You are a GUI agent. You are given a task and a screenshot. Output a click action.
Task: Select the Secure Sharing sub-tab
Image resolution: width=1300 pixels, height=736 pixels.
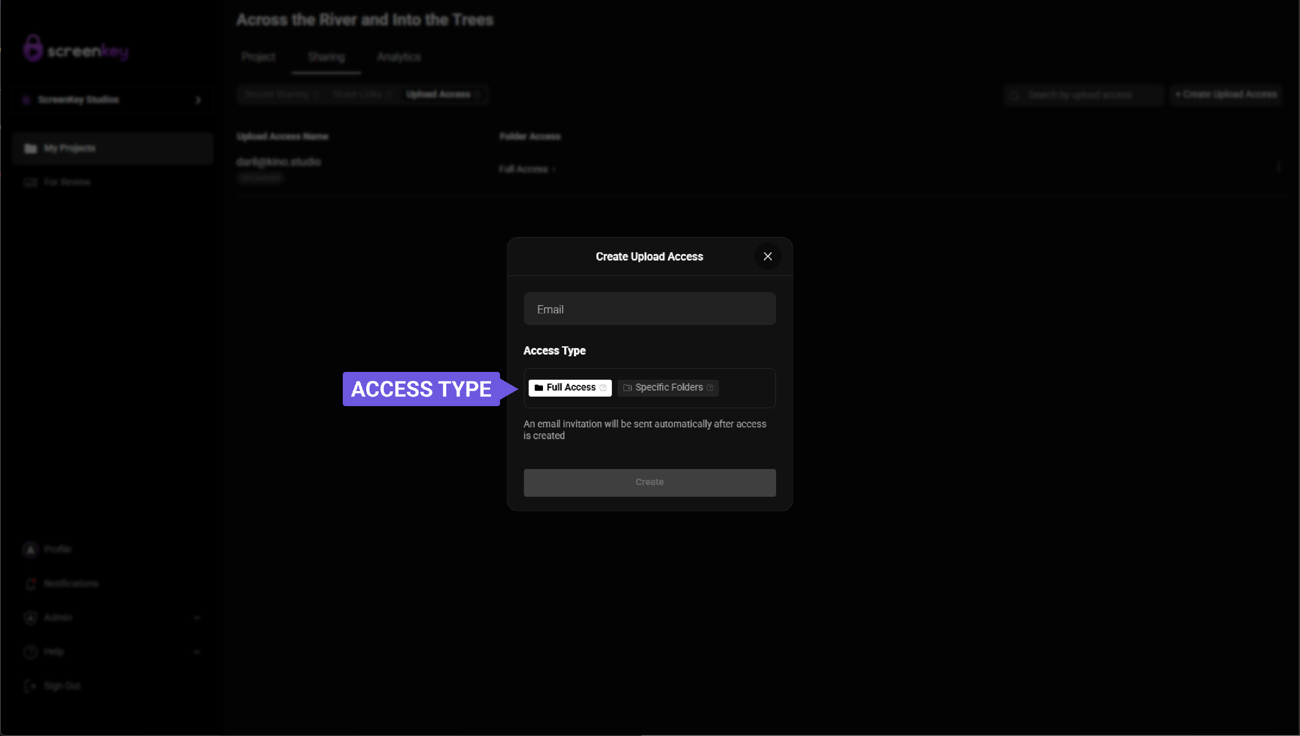(280, 94)
